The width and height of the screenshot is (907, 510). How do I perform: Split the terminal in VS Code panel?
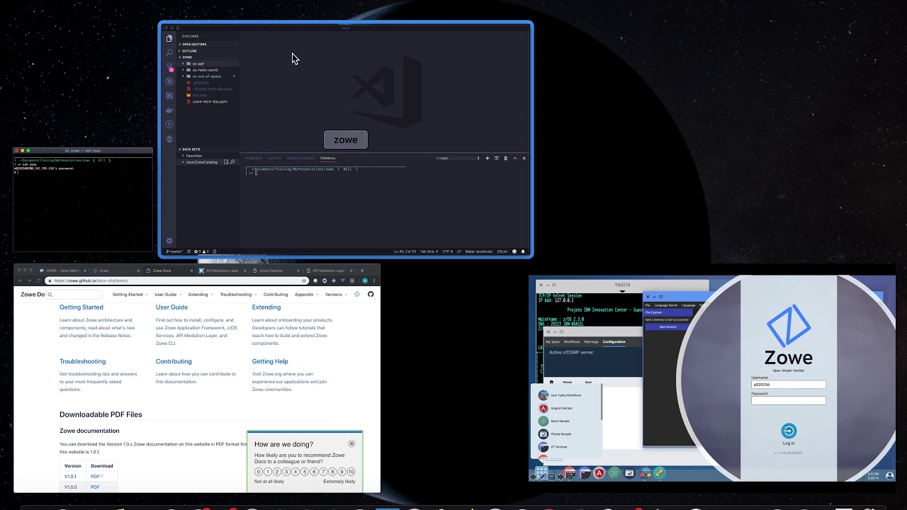(x=497, y=158)
